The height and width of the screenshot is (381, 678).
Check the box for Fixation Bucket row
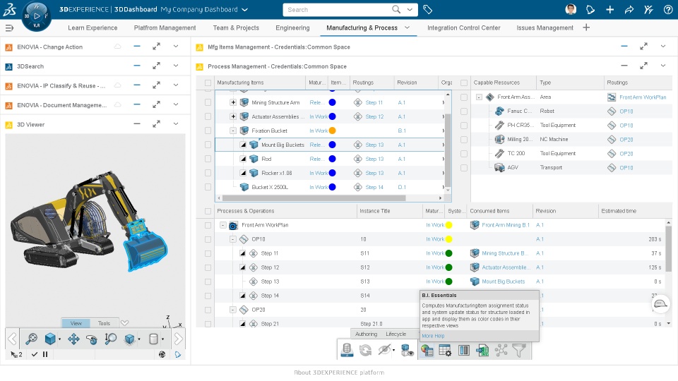[208, 131]
